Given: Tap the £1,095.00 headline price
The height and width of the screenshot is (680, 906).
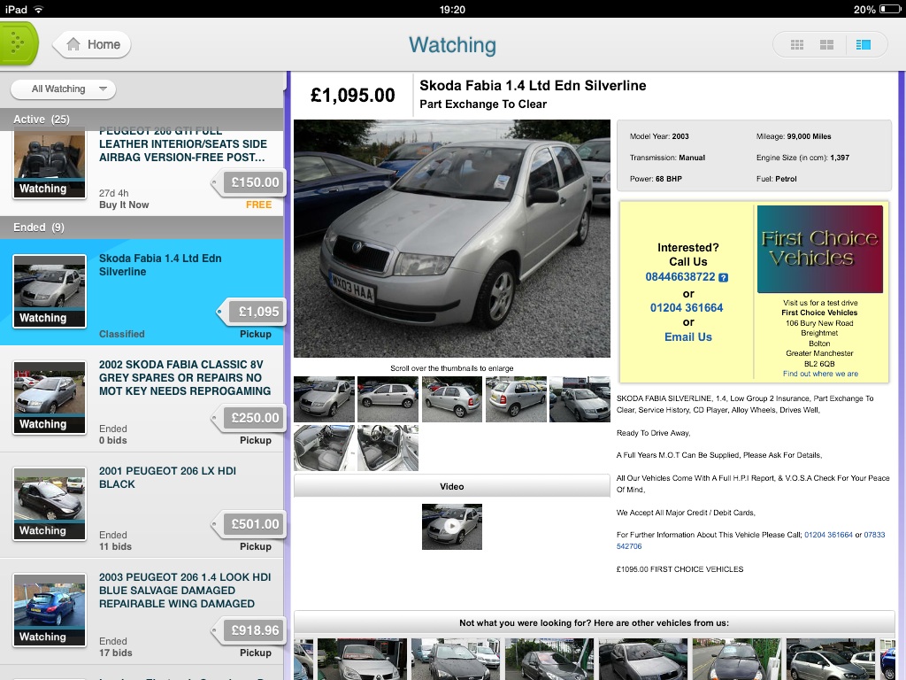Looking at the screenshot, I should (x=352, y=95).
